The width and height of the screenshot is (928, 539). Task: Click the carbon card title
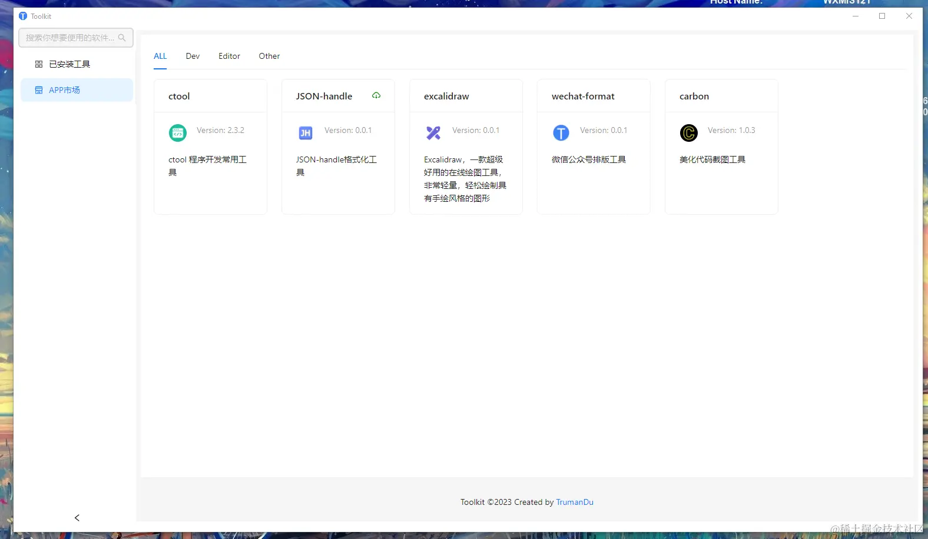[x=694, y=97]
